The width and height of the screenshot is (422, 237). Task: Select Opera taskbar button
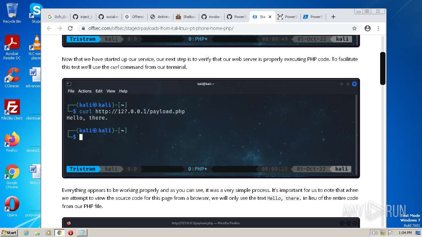(x=71, y=233)
